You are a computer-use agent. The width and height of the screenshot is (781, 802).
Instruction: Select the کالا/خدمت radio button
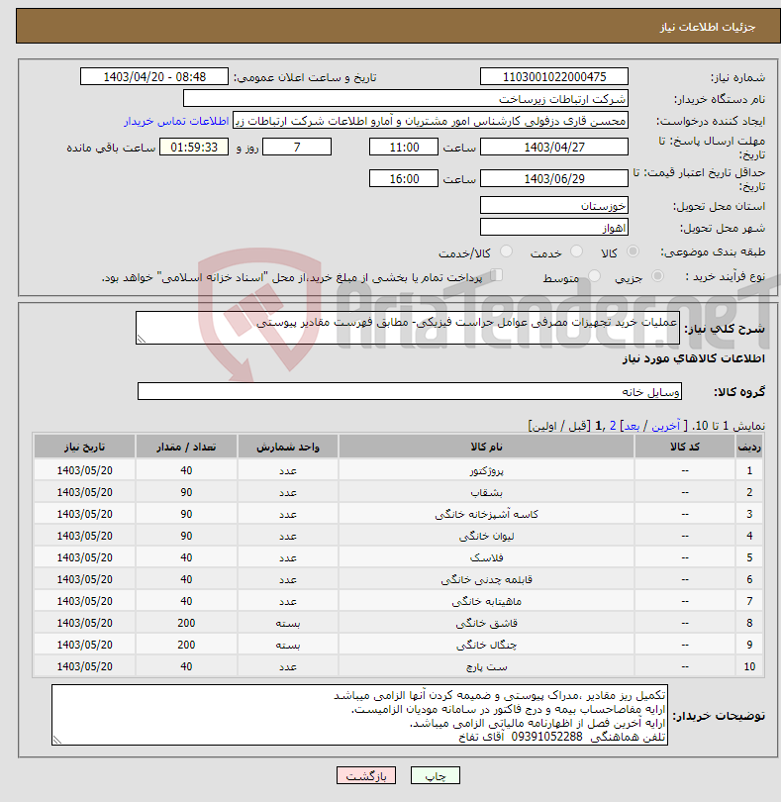(x=506, y=251)
